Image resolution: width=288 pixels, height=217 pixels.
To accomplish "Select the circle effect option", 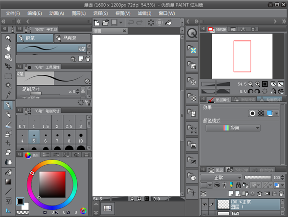I will (252, 113).
